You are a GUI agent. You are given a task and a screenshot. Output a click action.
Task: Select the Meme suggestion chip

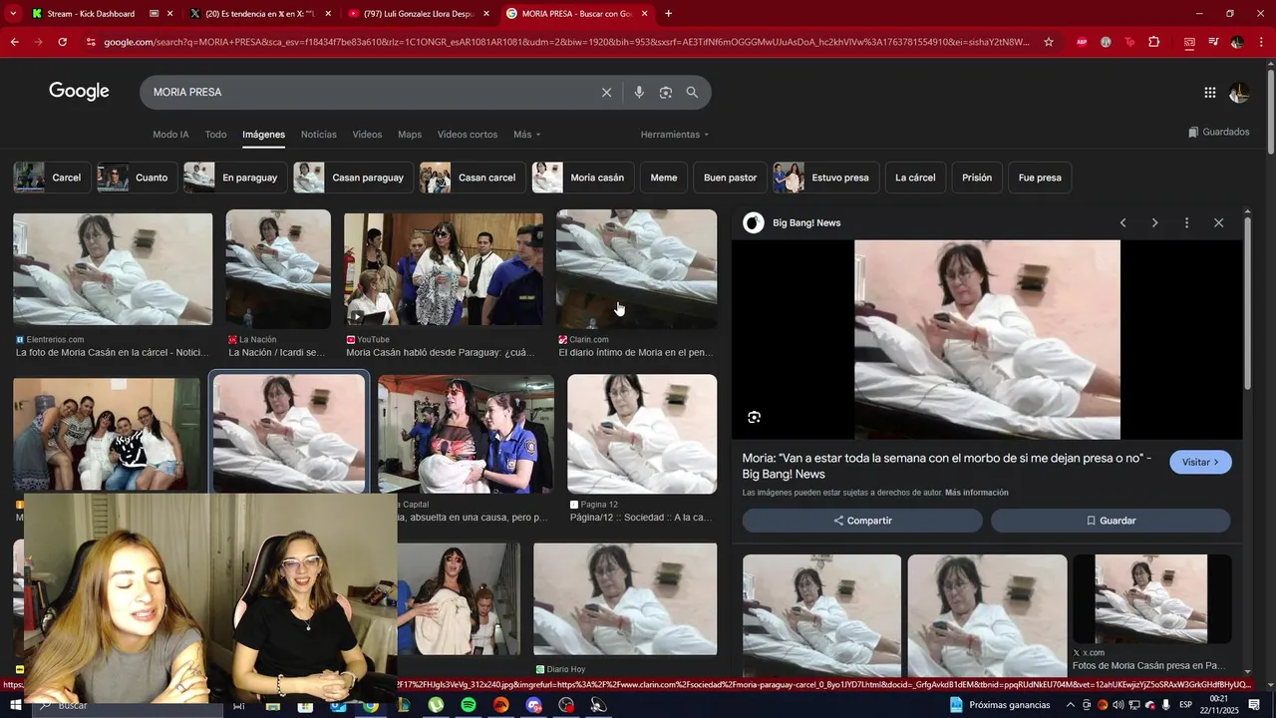[664, 178]
